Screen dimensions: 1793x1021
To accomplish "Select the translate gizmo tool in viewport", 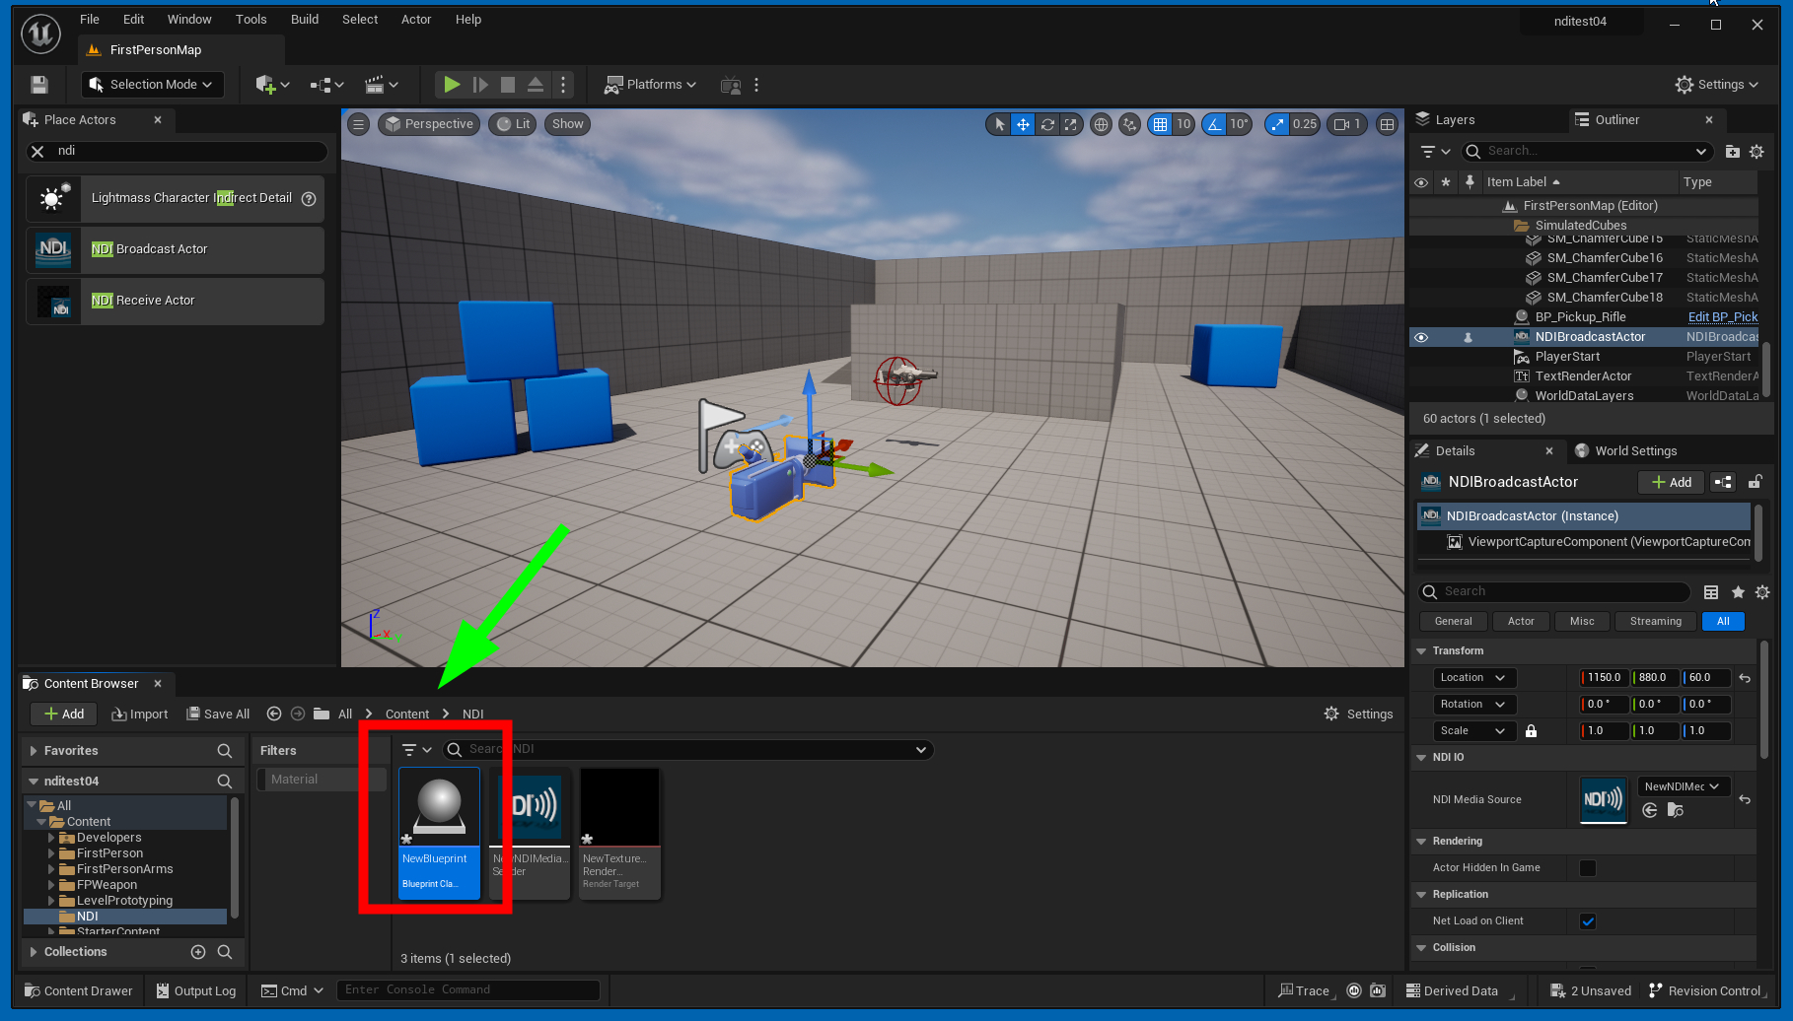I will point(1023,124).
